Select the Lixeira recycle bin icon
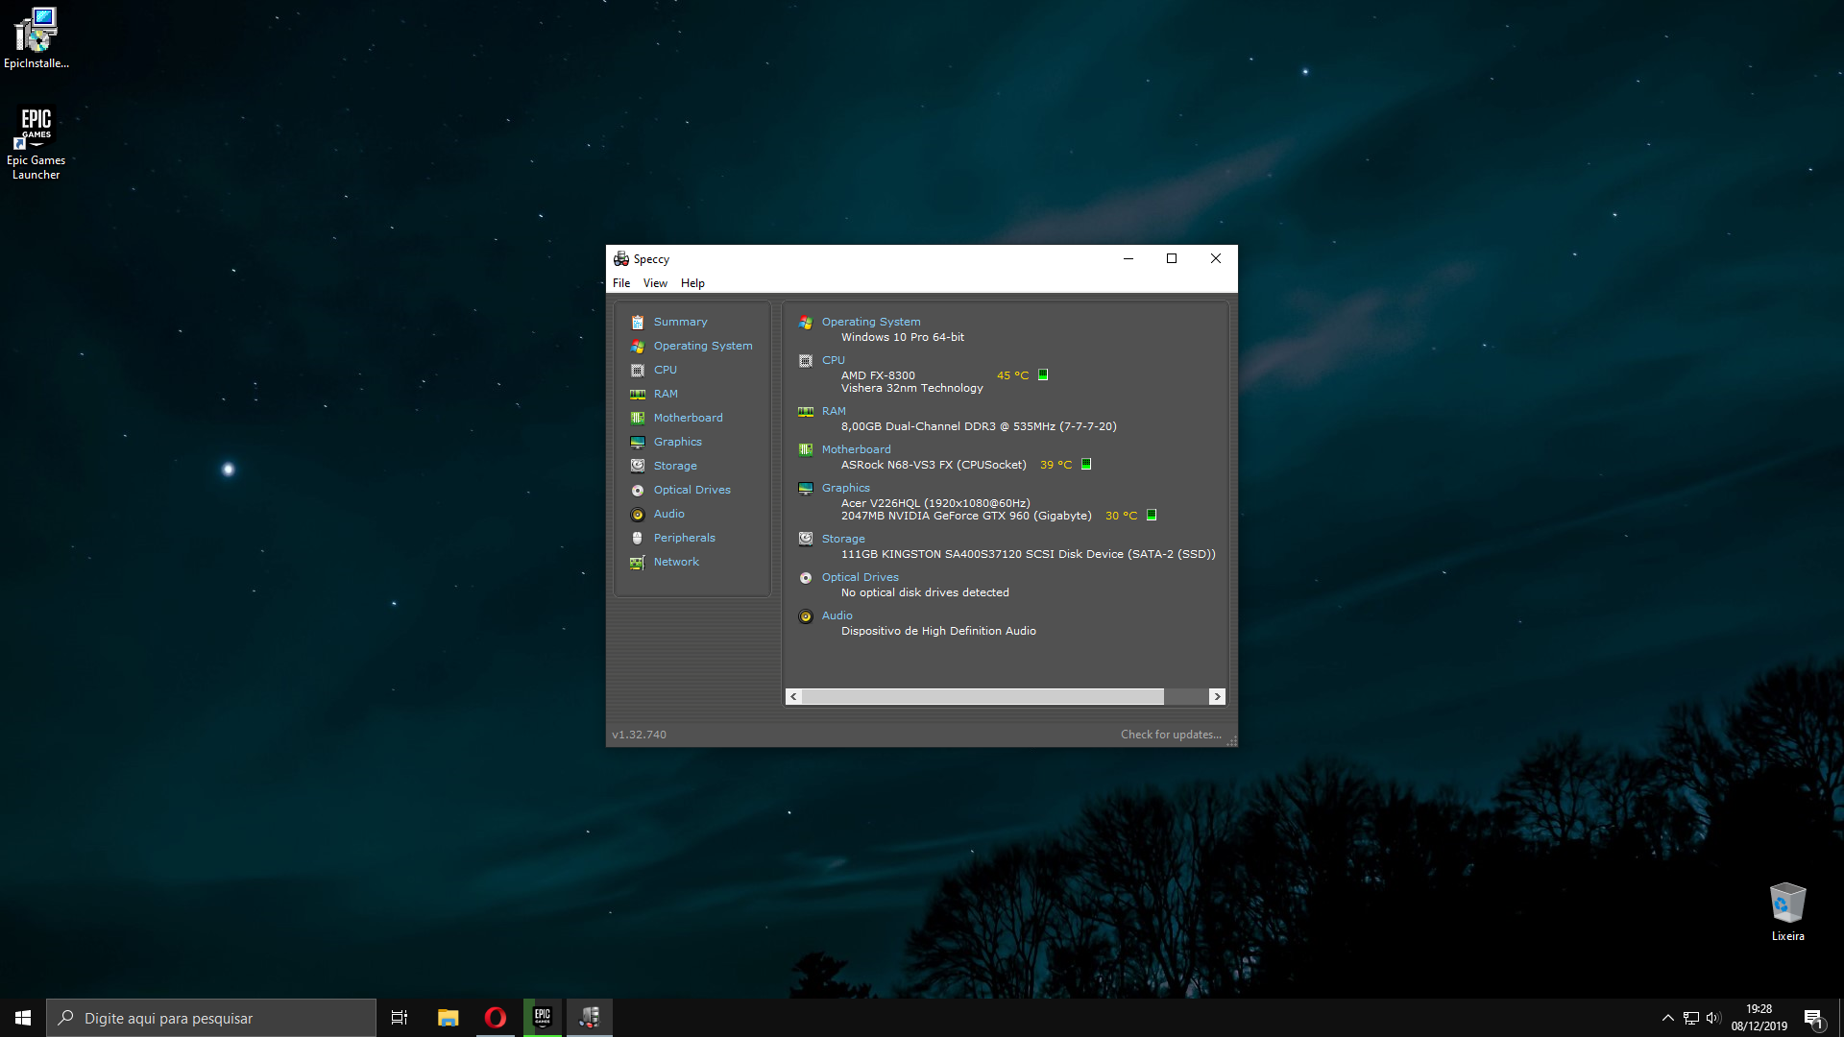 point(1787,911)
